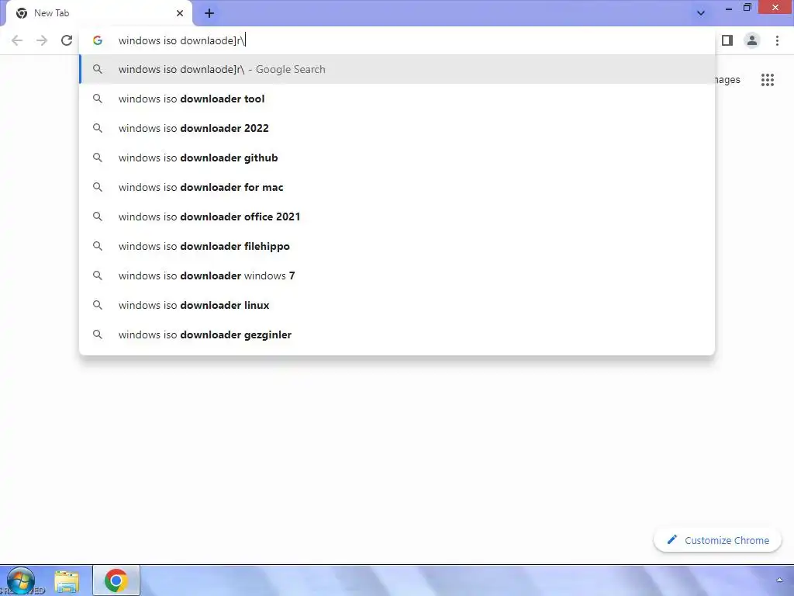794x596 pixels.
Task: Choose suggestion 'windows iso downloader github'
Action: pos(397,158)
